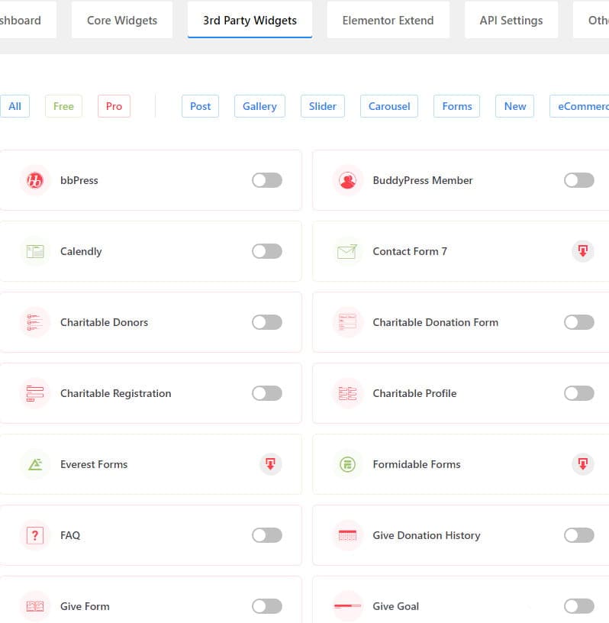The image size is (609, 623).
Task: Enable the Give Goal widget switch
Action: 579,606
